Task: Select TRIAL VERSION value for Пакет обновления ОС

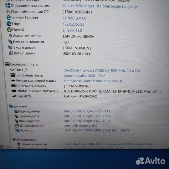Action: coord(77,12)
